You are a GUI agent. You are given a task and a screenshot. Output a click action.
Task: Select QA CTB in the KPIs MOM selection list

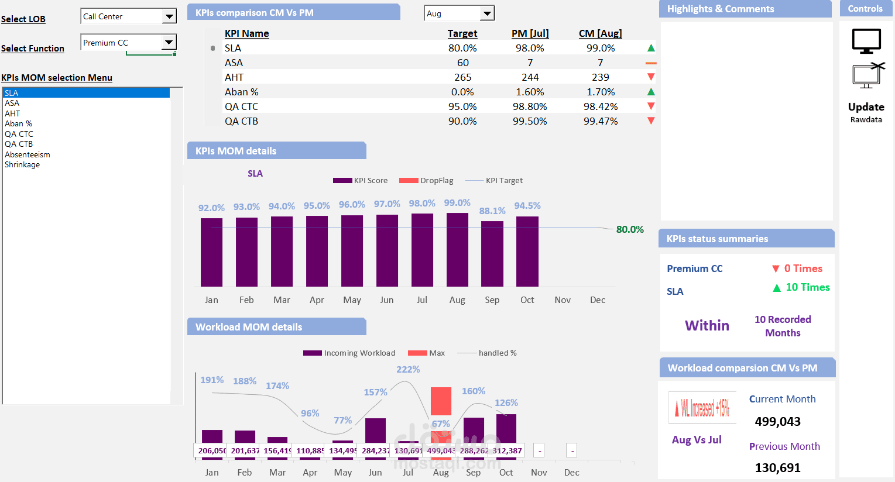pos(87,144)
